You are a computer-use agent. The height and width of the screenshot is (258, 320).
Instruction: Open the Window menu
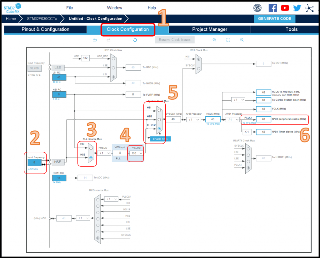tap(114, 8)
